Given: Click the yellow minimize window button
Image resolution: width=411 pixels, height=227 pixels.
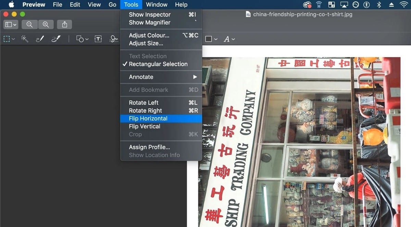Looking at the screenshot, I should pyautogui.click(x=14, y=14).
